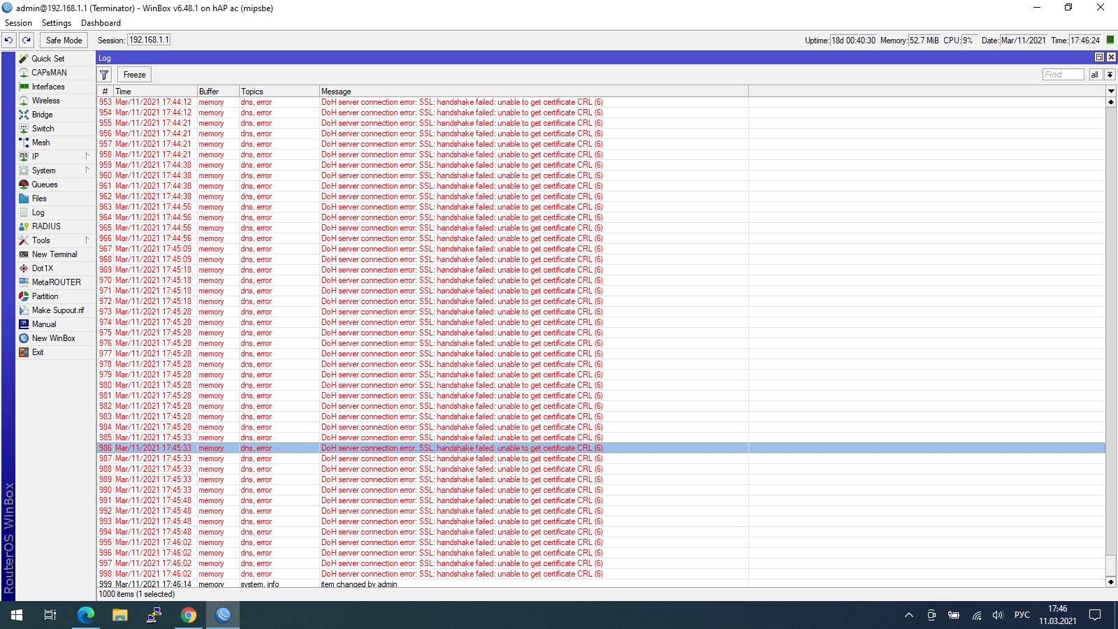Open the 'all' filter dropdown arrow
1118x629 pixels.
point(1110,75)
